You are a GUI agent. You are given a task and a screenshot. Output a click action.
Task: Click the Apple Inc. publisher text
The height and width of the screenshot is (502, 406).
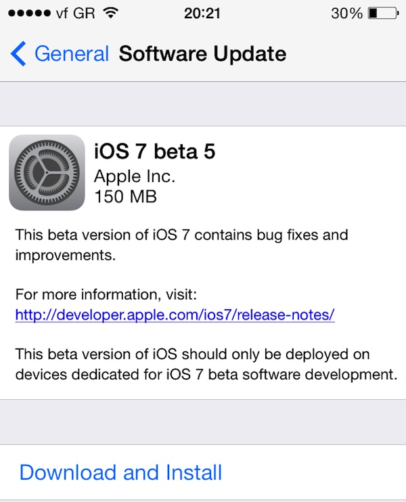point(135,176)
